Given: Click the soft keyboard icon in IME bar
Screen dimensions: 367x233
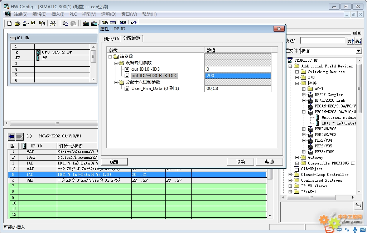Looking at the screenshot, I should (363, 229).
